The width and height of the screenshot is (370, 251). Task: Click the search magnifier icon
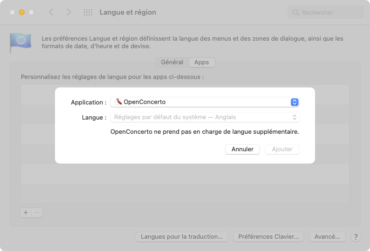296,12
